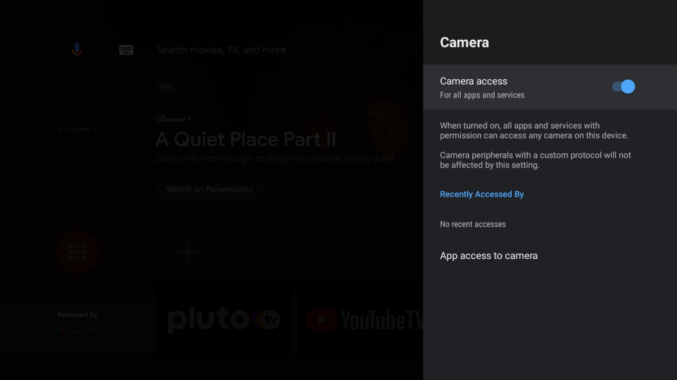Click the Paramount+ logo above the title
Viewport: 677px width, 380px height.
point(173,119)
